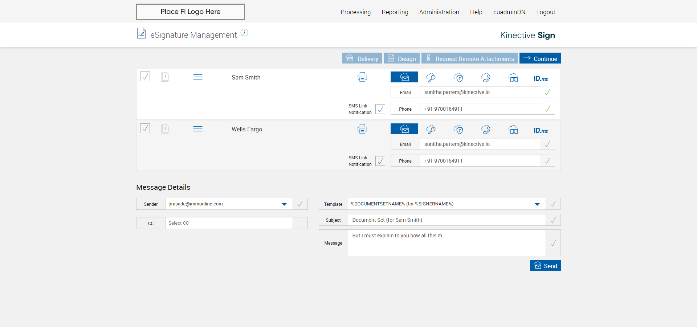Open the Select CC field
This screenshot has height=327, width=697.
click(229, 223)
